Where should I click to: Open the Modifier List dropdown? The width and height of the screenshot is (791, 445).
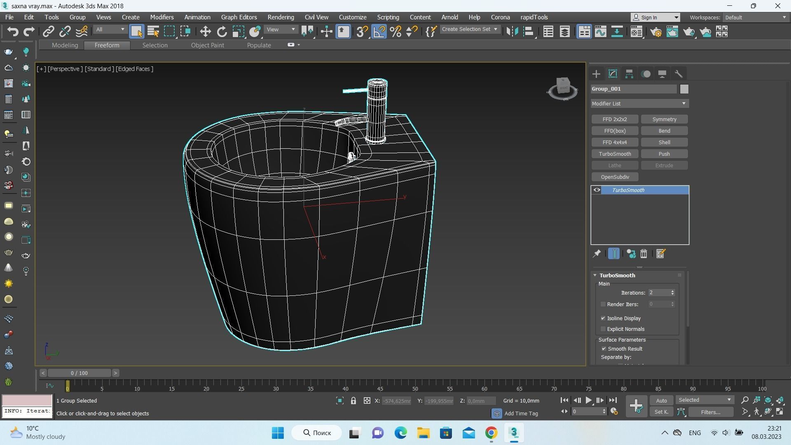(x=639, y=103)
